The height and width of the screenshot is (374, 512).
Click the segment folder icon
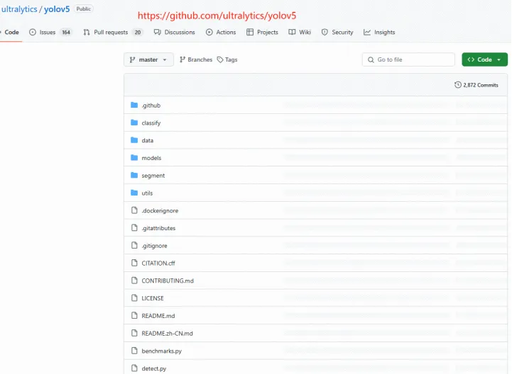pyautogui.click(x=134, y=175)
